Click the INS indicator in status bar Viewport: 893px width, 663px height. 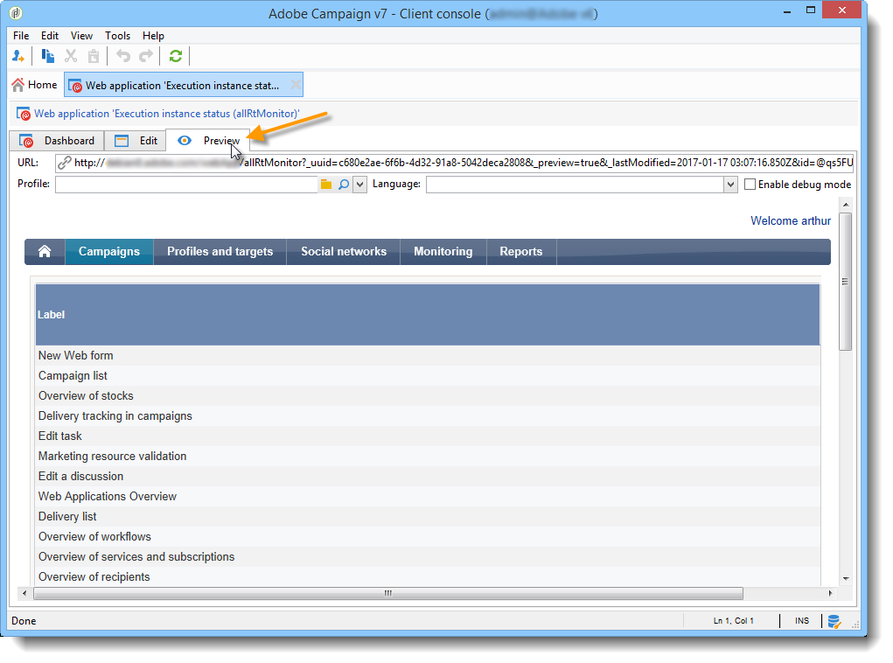802,621
